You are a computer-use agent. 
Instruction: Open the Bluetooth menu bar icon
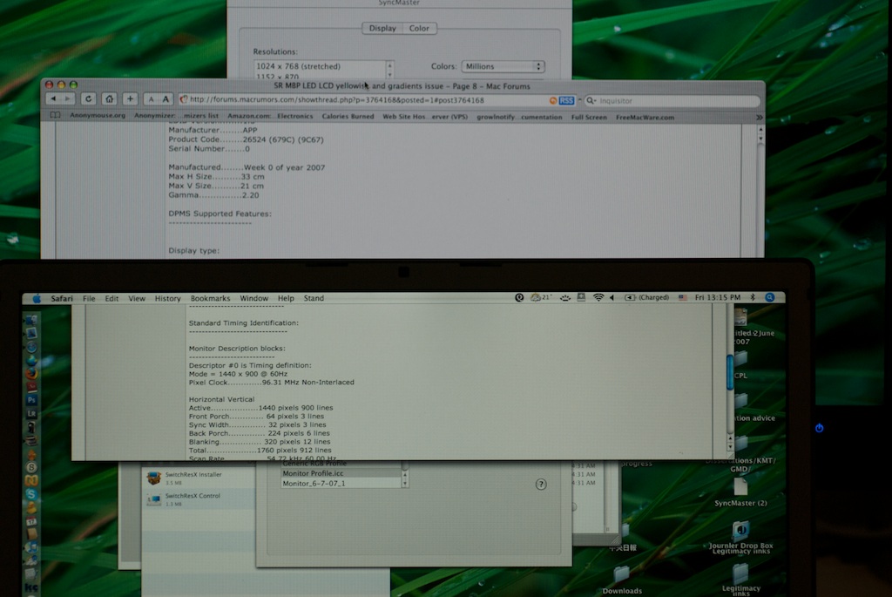(x=753, y=297)
